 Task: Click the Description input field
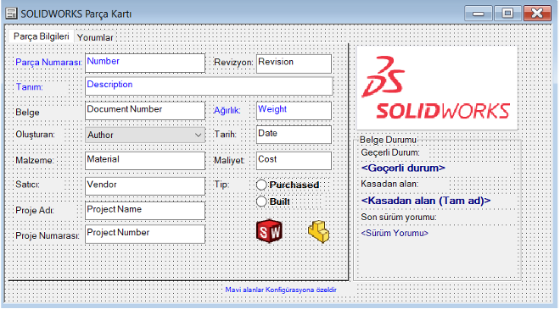[x=209, y=86]
